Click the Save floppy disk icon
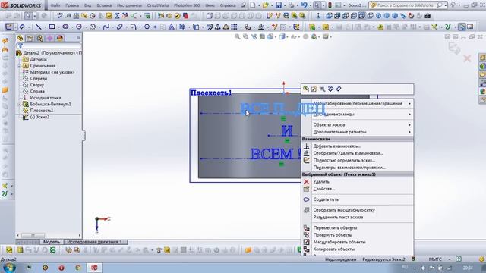This screenshot has width=486, height=273. coord(279,5)
